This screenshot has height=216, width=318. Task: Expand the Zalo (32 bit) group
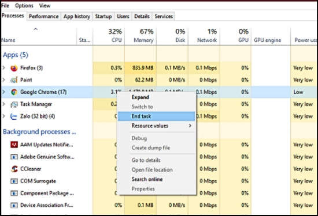pyautogui.click(x=3, y=116)
